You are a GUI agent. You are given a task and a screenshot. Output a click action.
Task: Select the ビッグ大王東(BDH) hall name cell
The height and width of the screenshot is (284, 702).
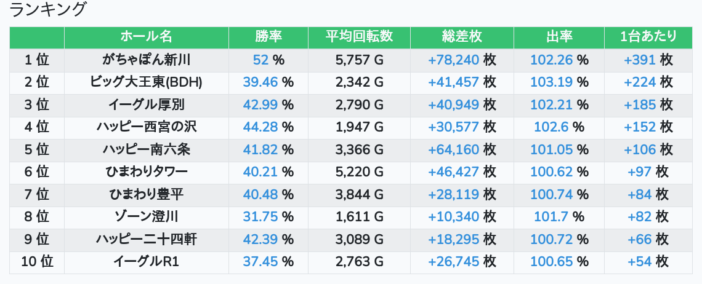click(x=146, y=82)
